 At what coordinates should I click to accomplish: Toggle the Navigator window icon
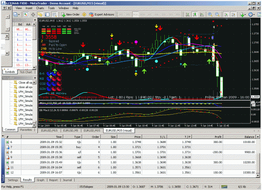tap(40, 15)
